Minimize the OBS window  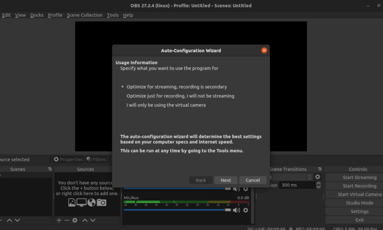[368, 5]
